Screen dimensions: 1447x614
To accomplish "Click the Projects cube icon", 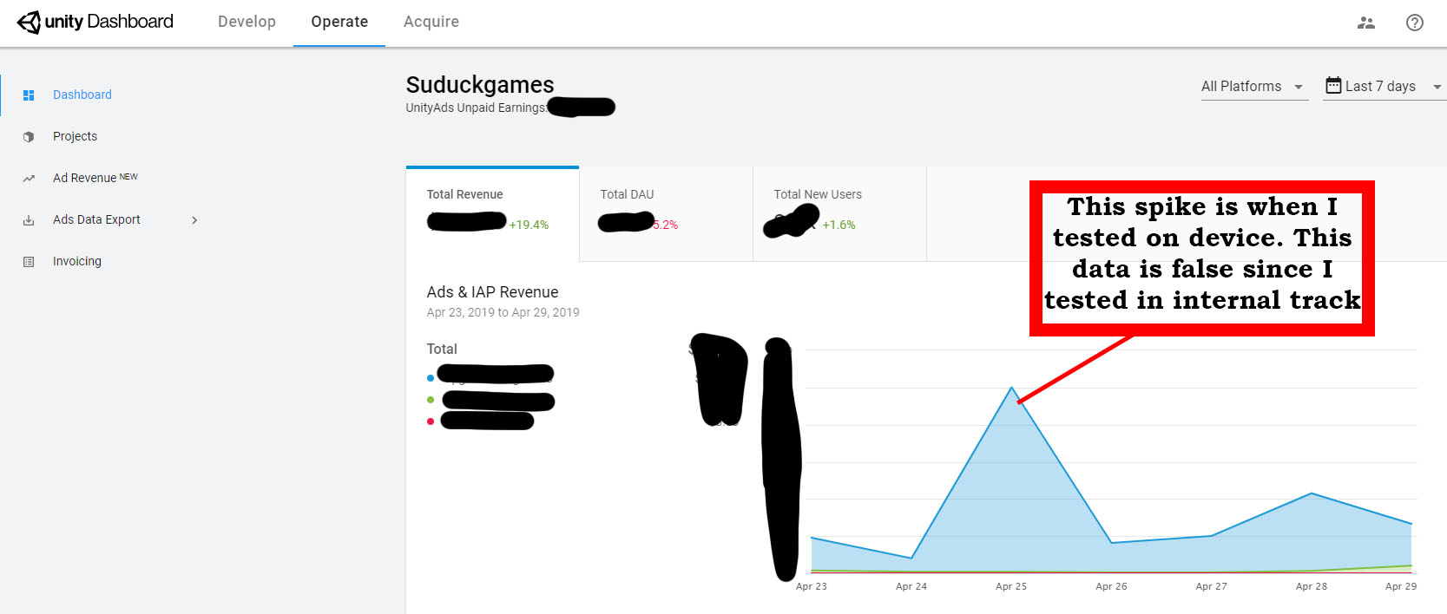I will [29, 137].
